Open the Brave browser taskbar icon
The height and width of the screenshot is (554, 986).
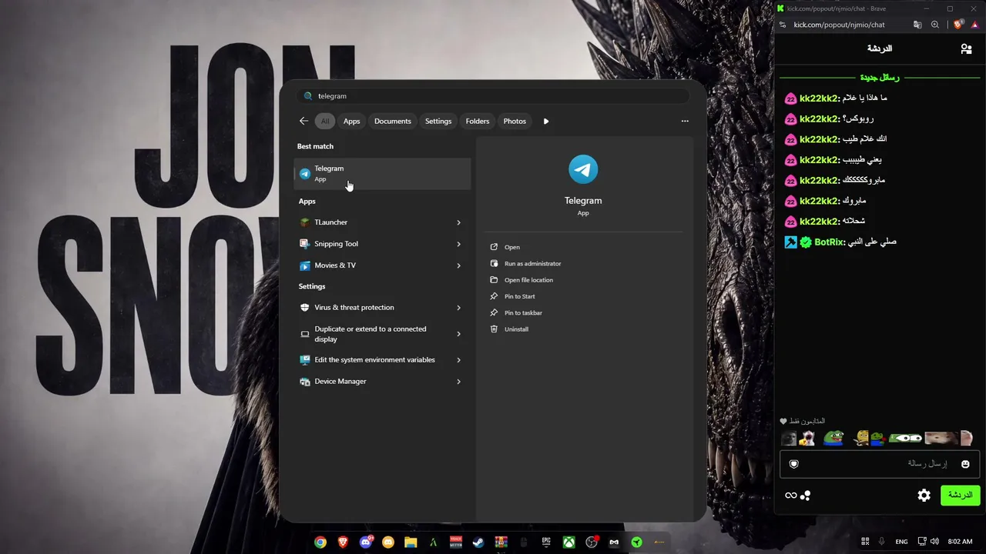coord(343,542)
